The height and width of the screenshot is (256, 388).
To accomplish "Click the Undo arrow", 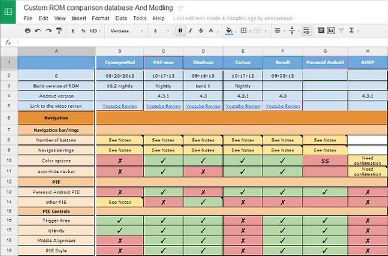I will tap(38, 31).
